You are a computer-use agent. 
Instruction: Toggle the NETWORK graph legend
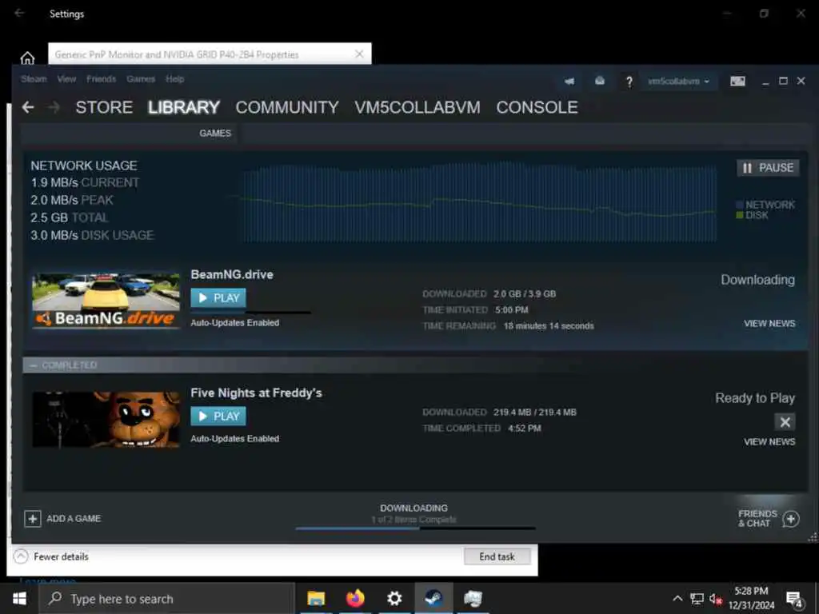click(x=765, y=205)
